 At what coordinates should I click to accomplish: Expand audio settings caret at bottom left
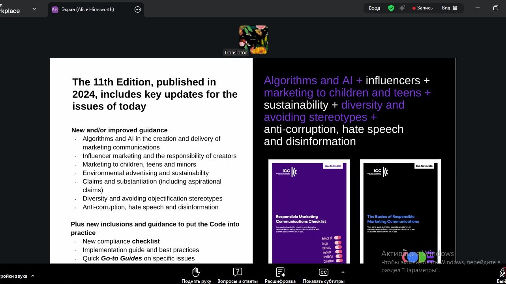pyautogui.click(x=33, y=276)
